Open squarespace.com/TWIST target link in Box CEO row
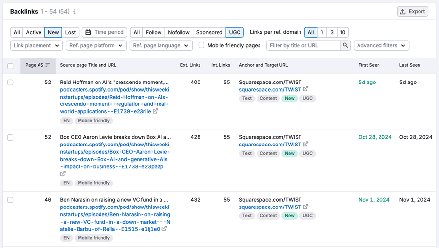439x248 pixels. click(x=270, y=145)
